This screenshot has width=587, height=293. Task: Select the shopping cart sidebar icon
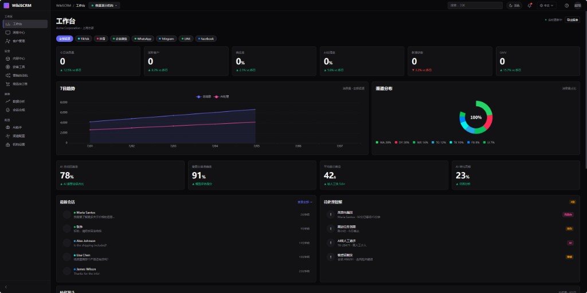click(x=8, y=84)
